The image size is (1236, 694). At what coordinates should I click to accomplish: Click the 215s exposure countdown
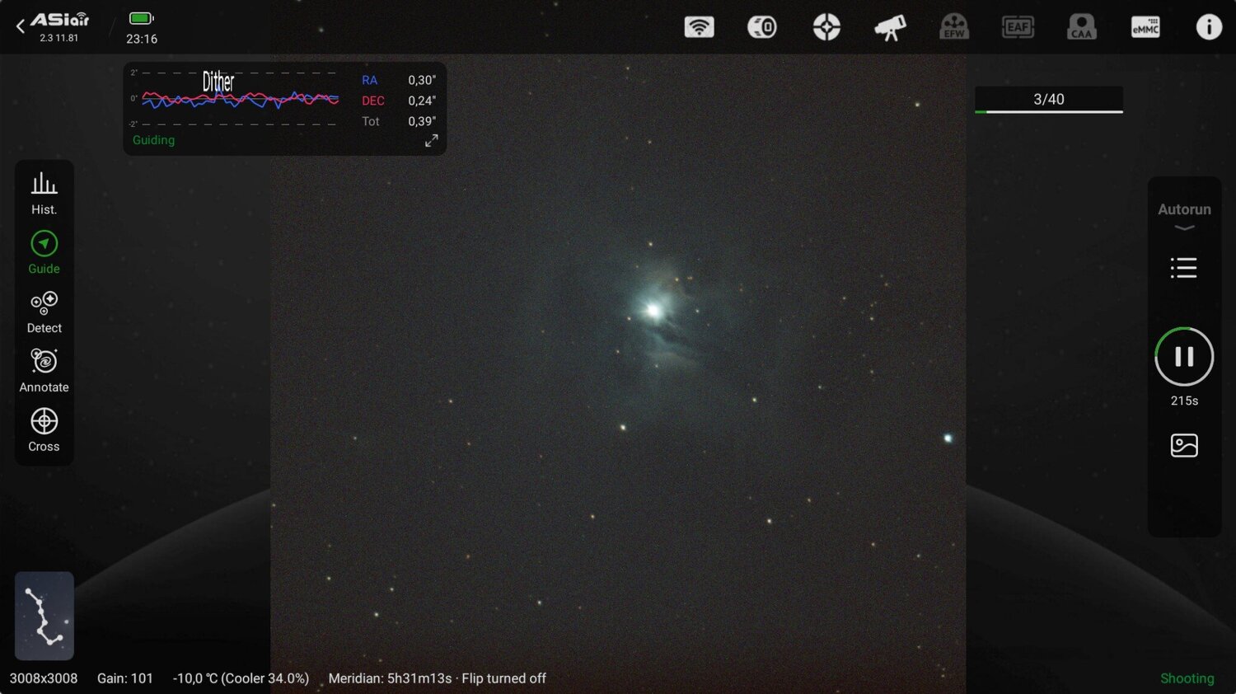coord(1184,401)
